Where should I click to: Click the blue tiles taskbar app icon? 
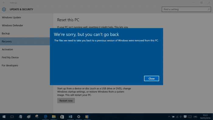[x=70, y=117]
